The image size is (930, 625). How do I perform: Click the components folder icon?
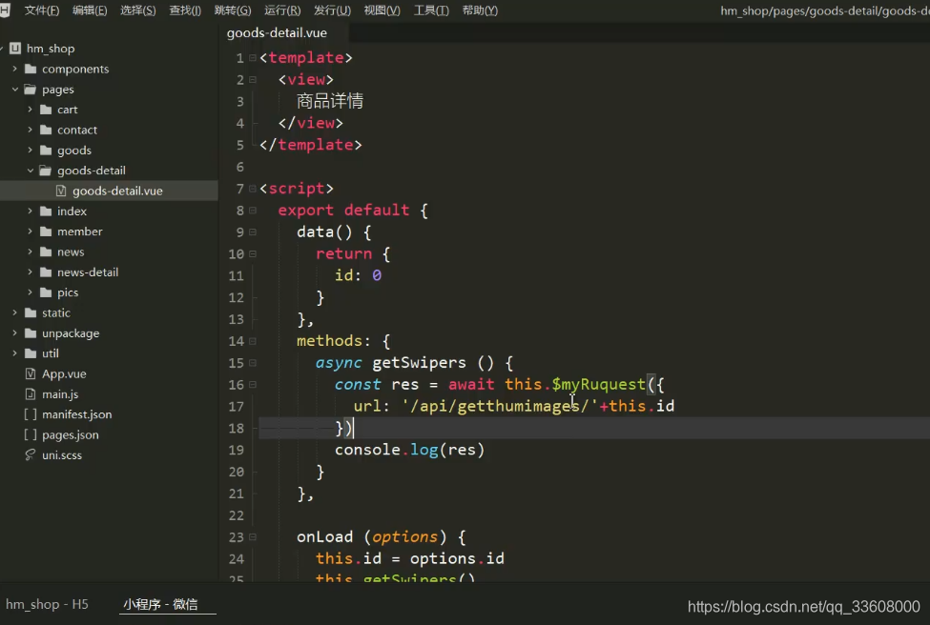[x=31, y=69]
